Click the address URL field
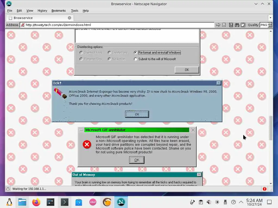 click(x=117, y=25)
